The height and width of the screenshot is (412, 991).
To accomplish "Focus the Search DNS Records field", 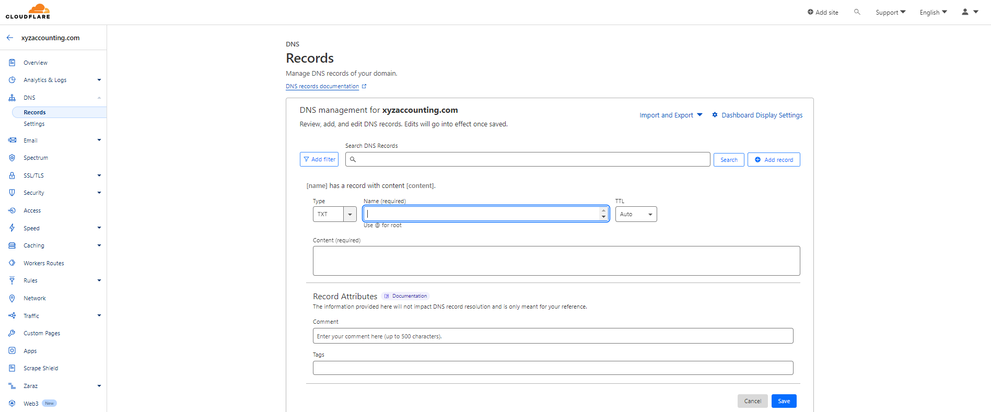I will coord(528,159).
